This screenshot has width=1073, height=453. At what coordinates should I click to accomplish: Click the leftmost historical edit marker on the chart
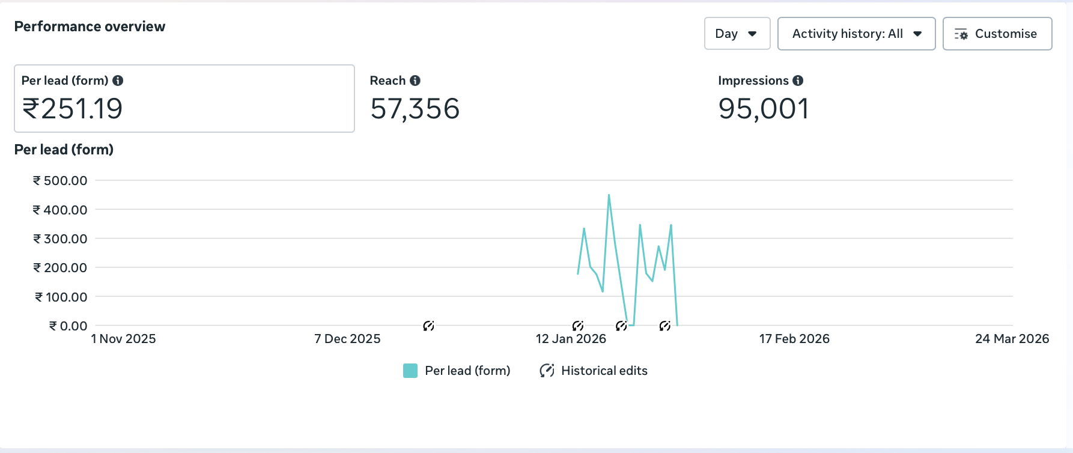click(x=428, y=326)
